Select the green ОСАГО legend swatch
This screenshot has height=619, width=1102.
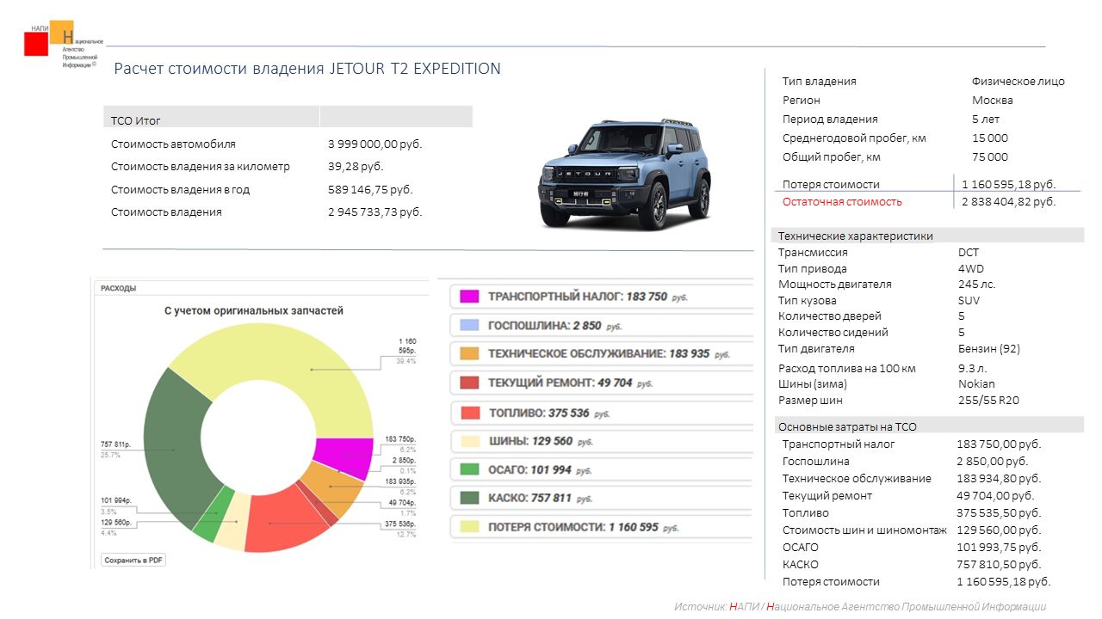click(x=468, y=469)
